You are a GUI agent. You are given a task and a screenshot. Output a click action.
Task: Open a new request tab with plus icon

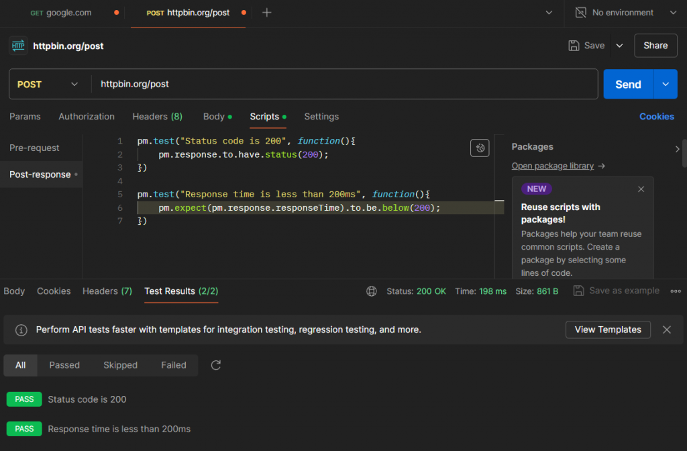tap(266, 13)
